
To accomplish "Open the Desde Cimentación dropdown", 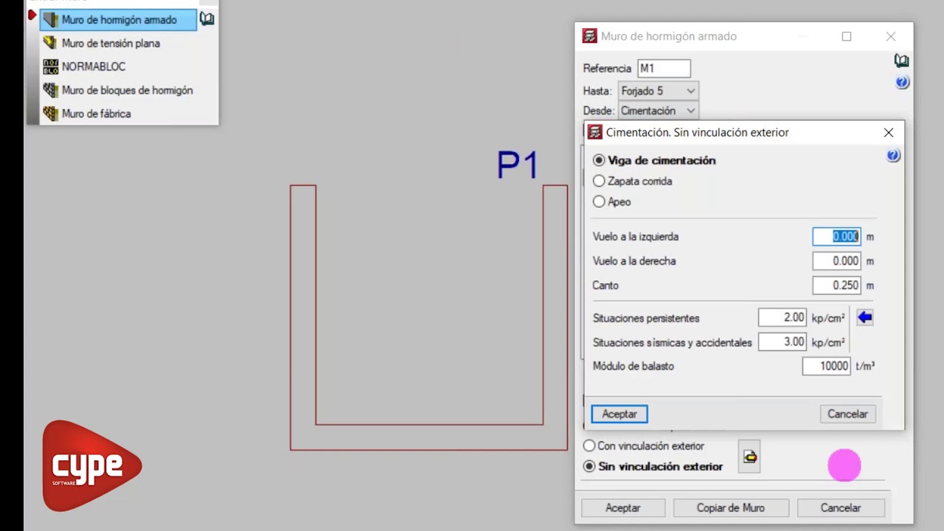I will (x=659, y=111).
